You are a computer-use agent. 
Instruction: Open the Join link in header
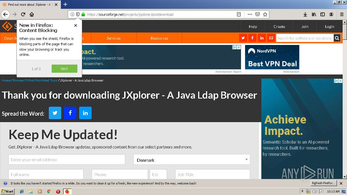pos(305,27)
